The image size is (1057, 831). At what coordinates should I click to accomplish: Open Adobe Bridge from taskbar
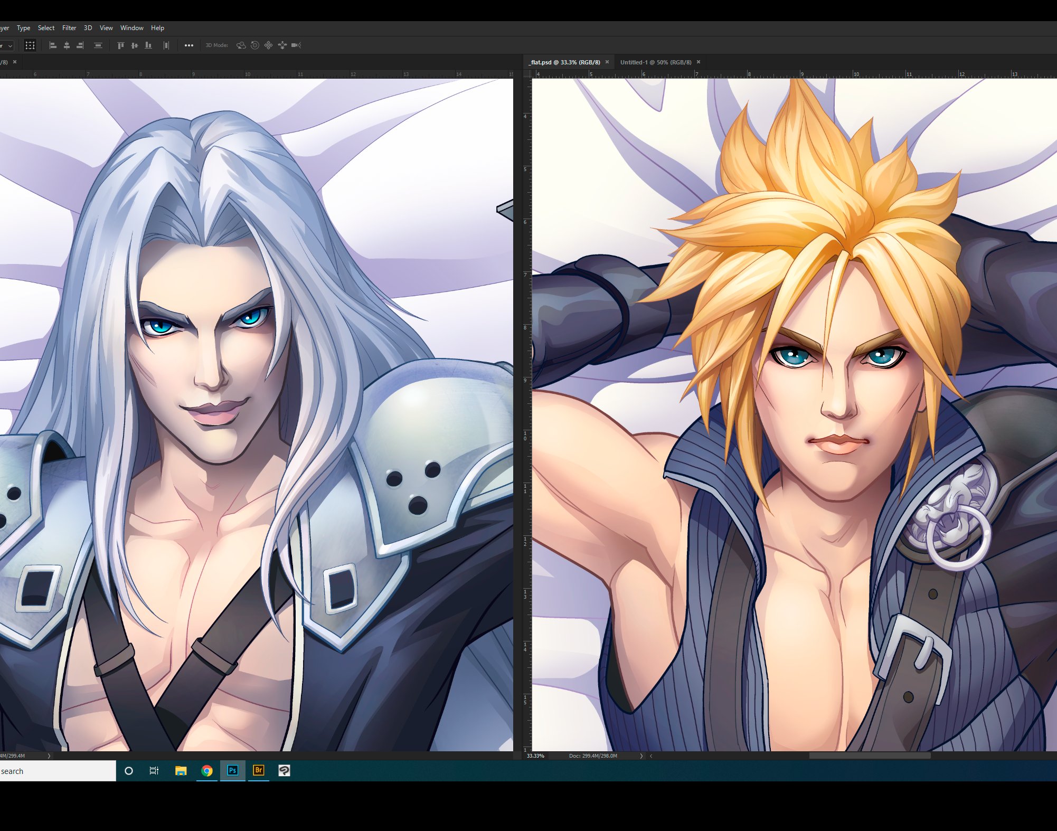(x=259, y=771)
